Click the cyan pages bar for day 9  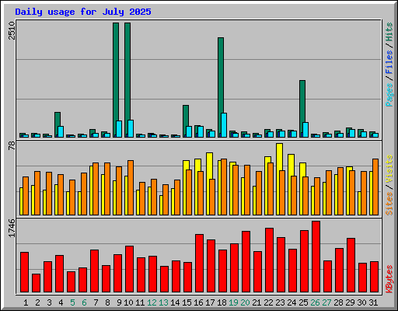(x=119, y=129)
